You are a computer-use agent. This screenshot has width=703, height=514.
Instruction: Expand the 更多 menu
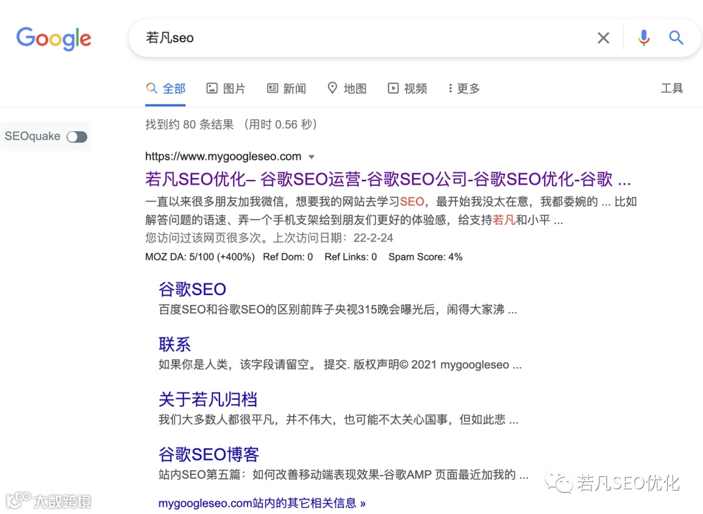click(463, 88)
